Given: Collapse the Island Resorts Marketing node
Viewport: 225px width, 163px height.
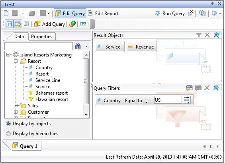Looking at the screenshot, I should pyautogui.click(x=8, y=55).
